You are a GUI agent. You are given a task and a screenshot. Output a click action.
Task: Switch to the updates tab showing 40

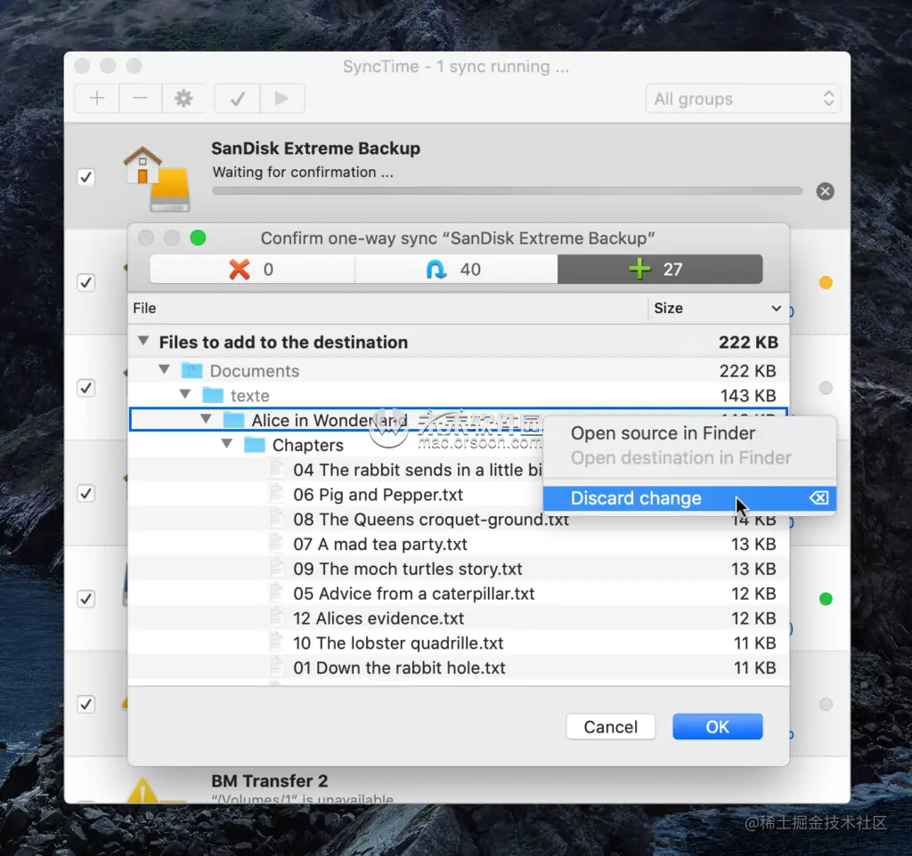click(456, 269)
